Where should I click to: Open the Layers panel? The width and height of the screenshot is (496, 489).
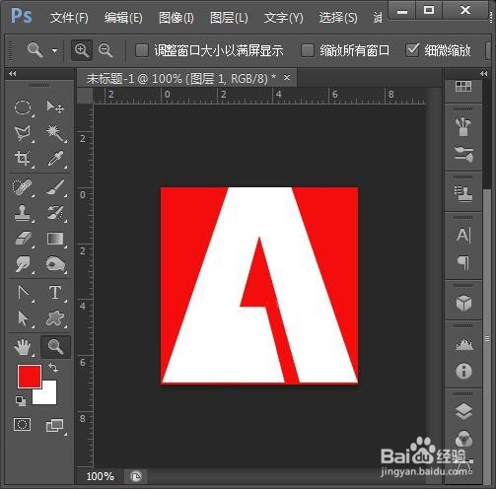click(x=463, y=411)
